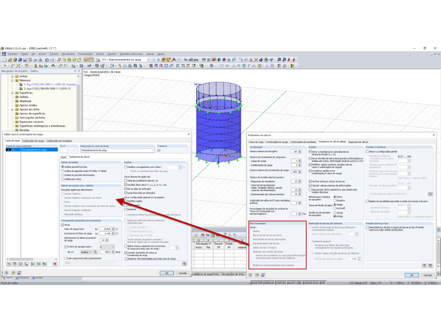Select second-order analysis (P-Delta) radio button
Viewport: 441px width, 331px height.
63,171
